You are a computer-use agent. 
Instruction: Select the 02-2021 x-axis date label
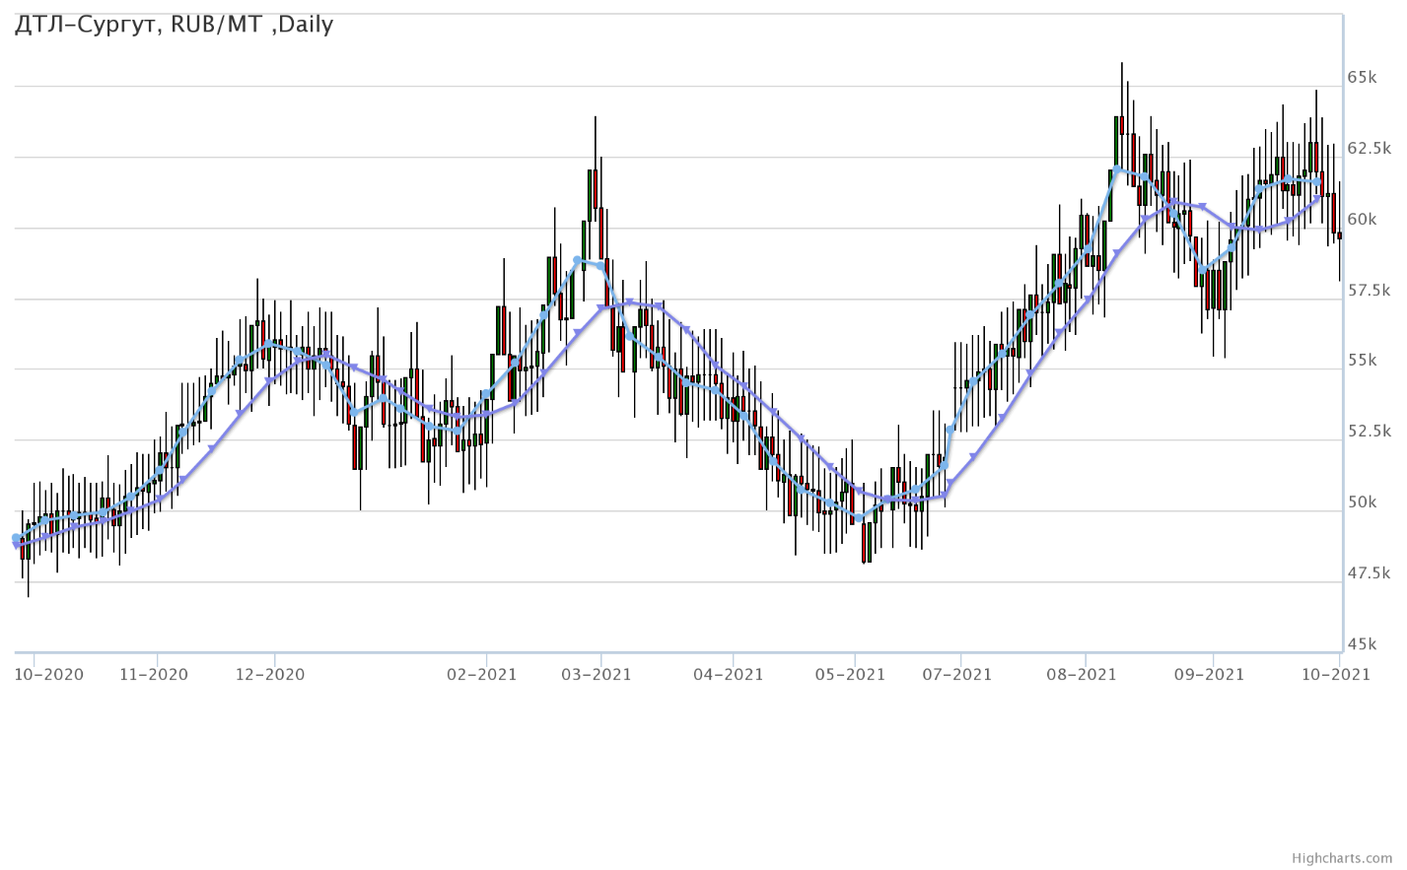click(482, 675)
